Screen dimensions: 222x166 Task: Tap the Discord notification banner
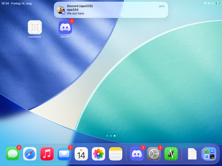tap(111, 10)
